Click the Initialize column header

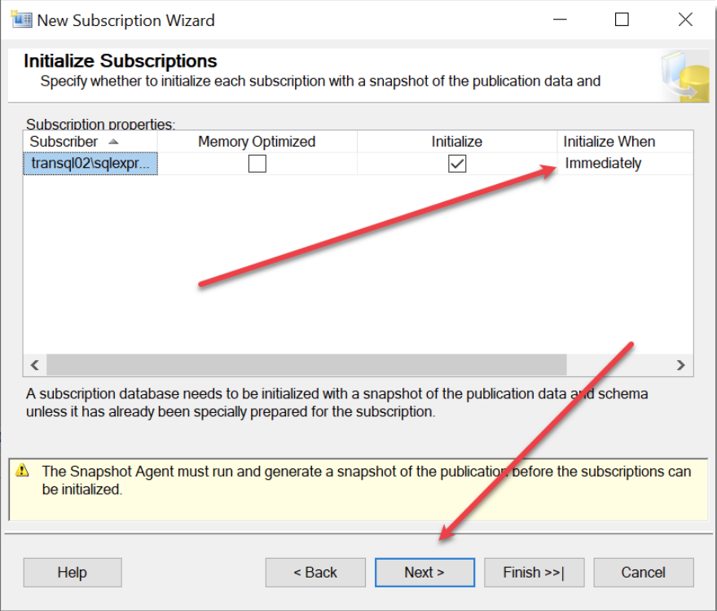tap(457, 141)
